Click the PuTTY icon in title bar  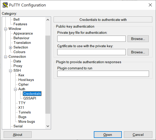(5, 5)
